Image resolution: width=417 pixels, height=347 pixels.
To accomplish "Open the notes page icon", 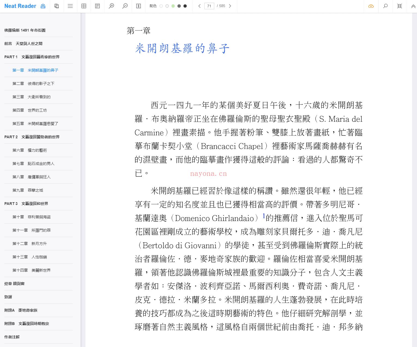I will 97,6.
